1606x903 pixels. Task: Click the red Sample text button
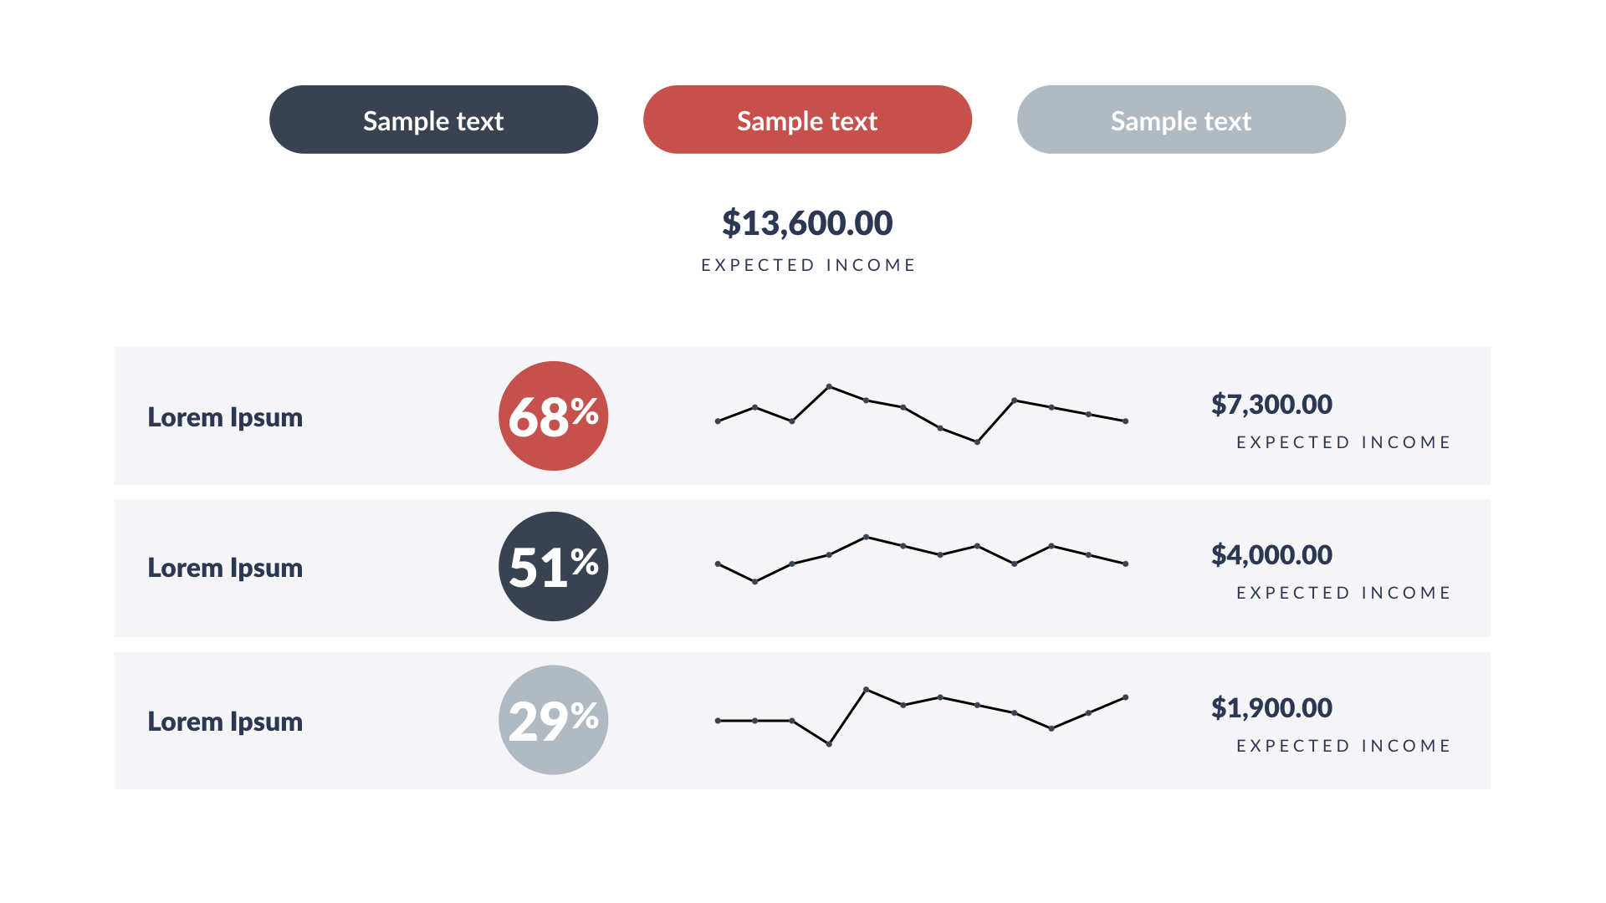(x=807, y=120)
